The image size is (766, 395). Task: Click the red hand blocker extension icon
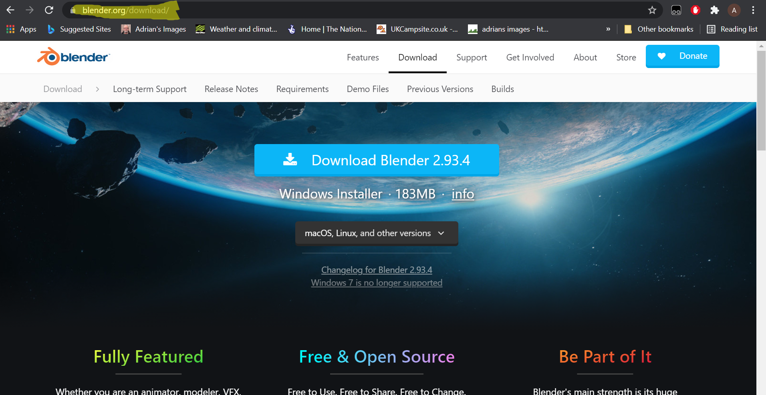pyautogui.click(x=695, y=10)
